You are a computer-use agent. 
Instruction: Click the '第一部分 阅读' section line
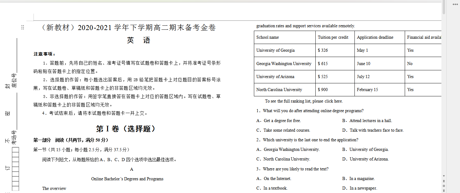[x=71, y=140]
